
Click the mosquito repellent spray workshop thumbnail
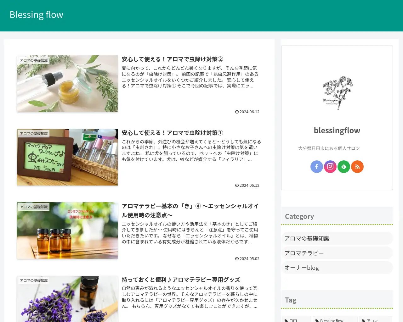[x=67, y=157]
